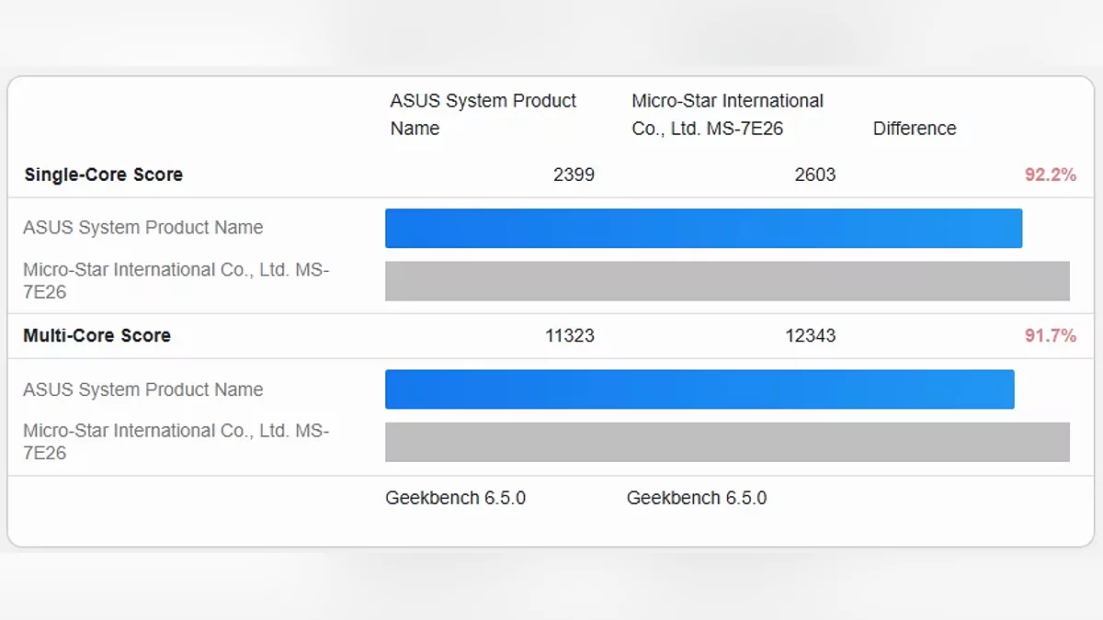Select the Micro-Star single-core score 2603
The height and width of the screenshot is (620, 1103).
(x=814, y=175)
